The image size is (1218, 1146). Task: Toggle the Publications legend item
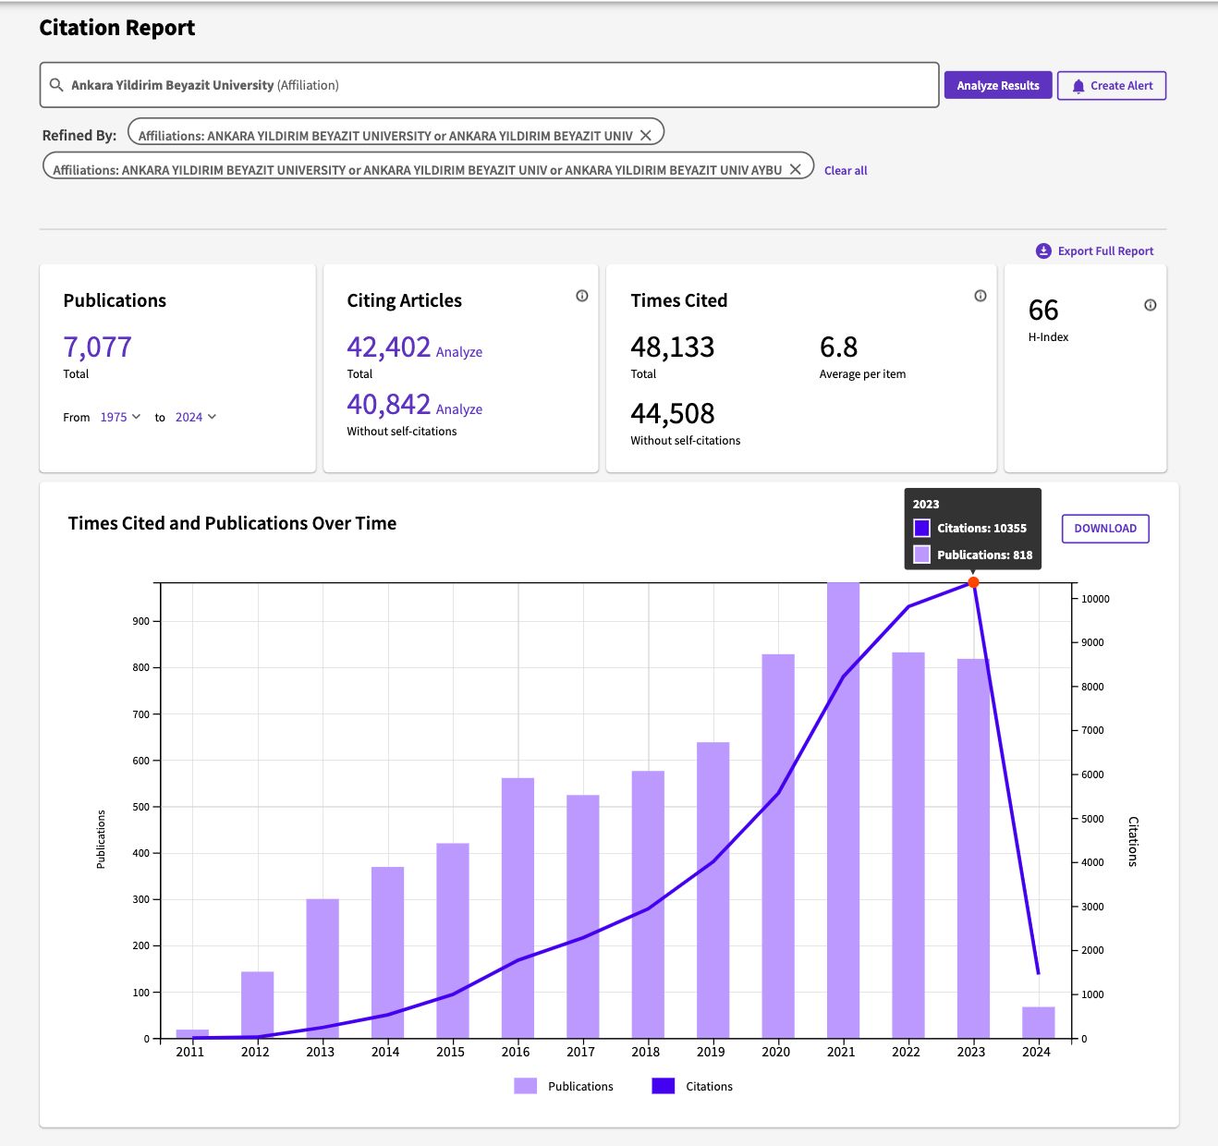click(564, 1086)
